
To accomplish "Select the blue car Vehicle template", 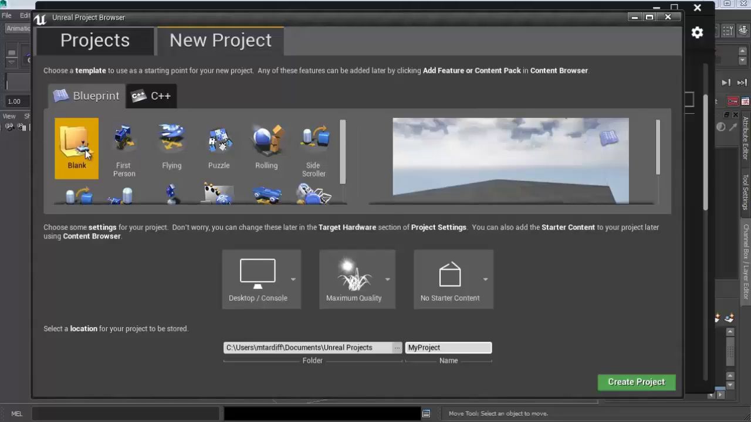I will [266, 195].
